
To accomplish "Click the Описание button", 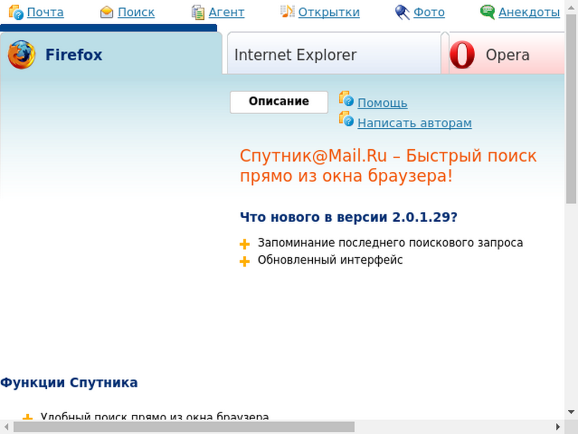I will tap(279, 102).
